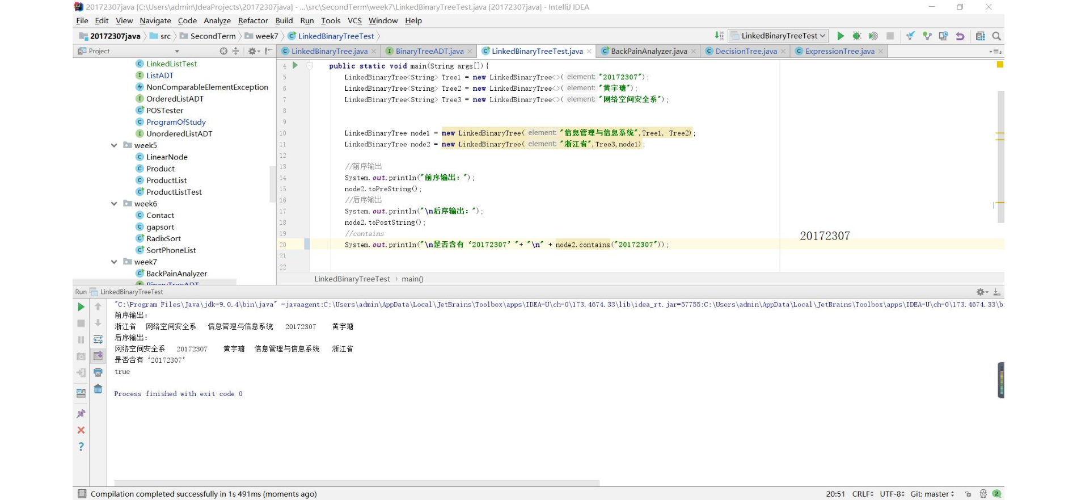
Task: Collapse all in the Project panel
Action: (236, 51)
